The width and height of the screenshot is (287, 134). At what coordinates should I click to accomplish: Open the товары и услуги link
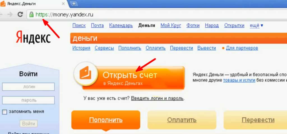tap(239, 80)
